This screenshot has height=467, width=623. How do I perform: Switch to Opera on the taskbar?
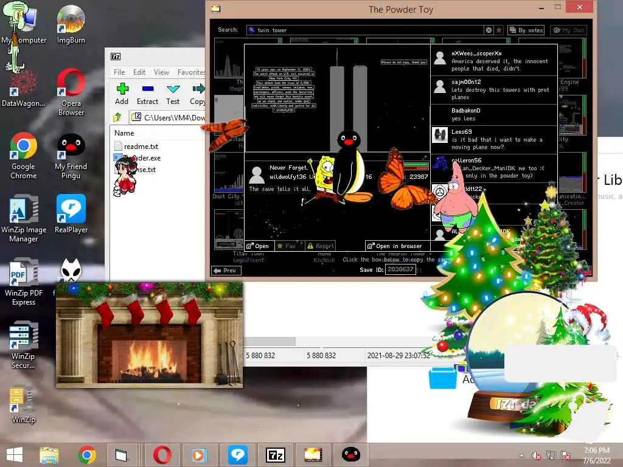point(162,455)
